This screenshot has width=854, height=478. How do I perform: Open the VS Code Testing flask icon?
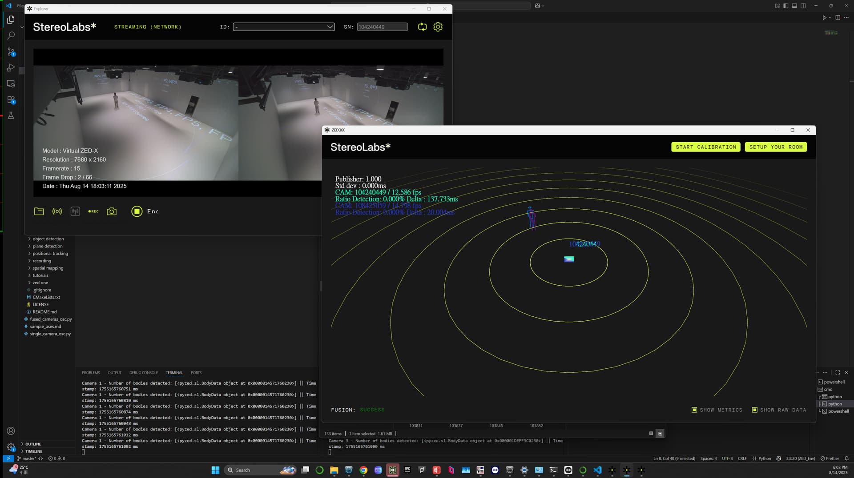(x=11, y=116)
